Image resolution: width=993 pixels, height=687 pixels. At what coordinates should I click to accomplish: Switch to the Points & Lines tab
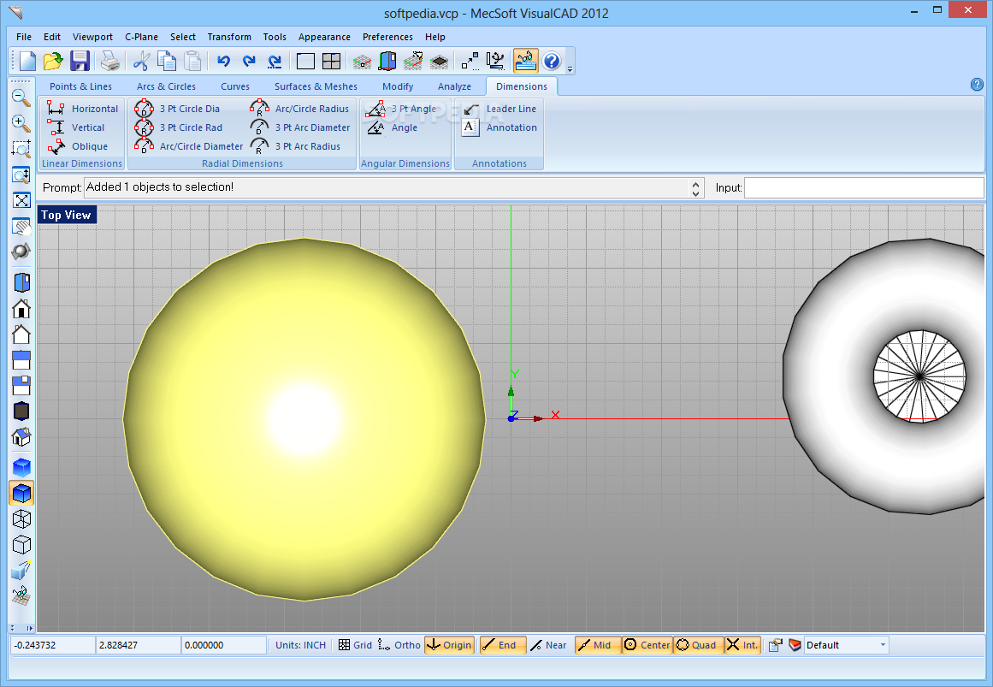[80, 86]
